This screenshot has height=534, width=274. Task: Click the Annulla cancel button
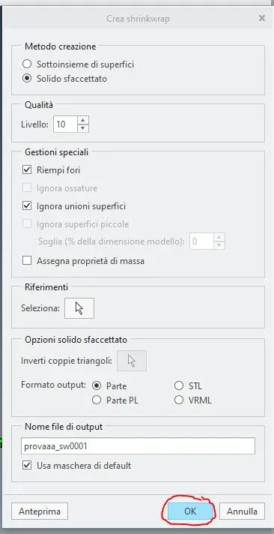[242, 511]
